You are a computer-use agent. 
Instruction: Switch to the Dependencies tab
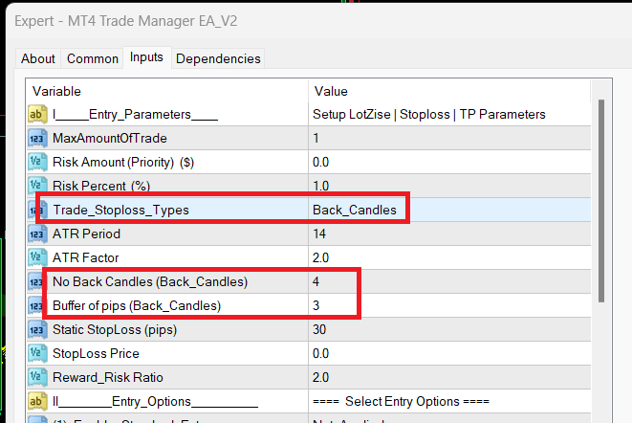click(x=218, y=58)
